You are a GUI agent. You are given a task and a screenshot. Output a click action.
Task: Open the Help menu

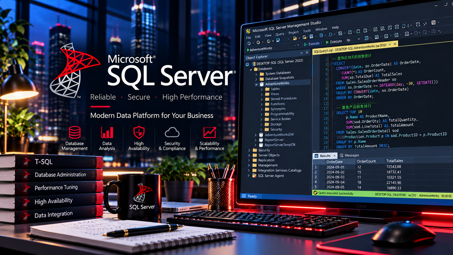[335, 27]
